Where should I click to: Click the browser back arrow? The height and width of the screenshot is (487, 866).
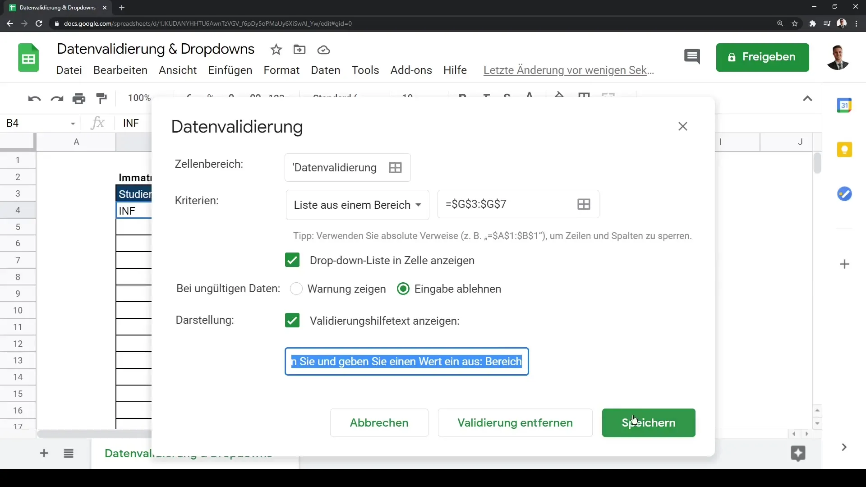pos(10,23)
